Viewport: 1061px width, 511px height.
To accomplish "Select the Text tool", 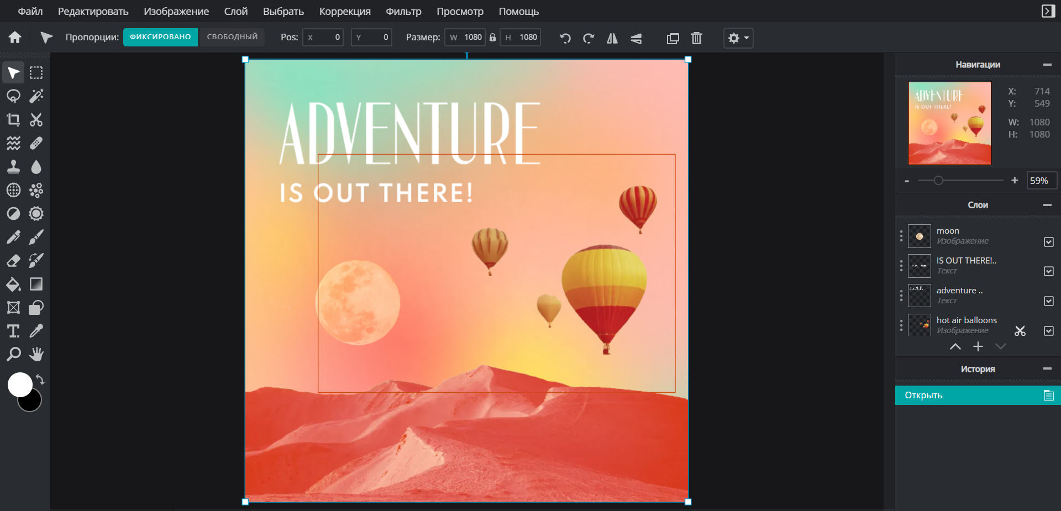I will point(13,331).
